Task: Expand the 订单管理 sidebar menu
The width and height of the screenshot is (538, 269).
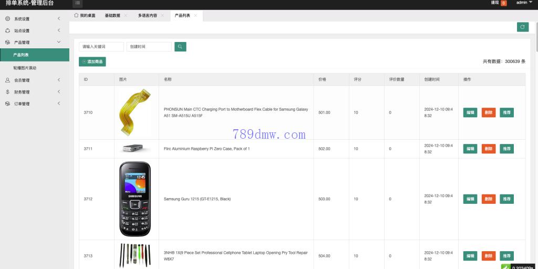Action: [x=34, y=104]
